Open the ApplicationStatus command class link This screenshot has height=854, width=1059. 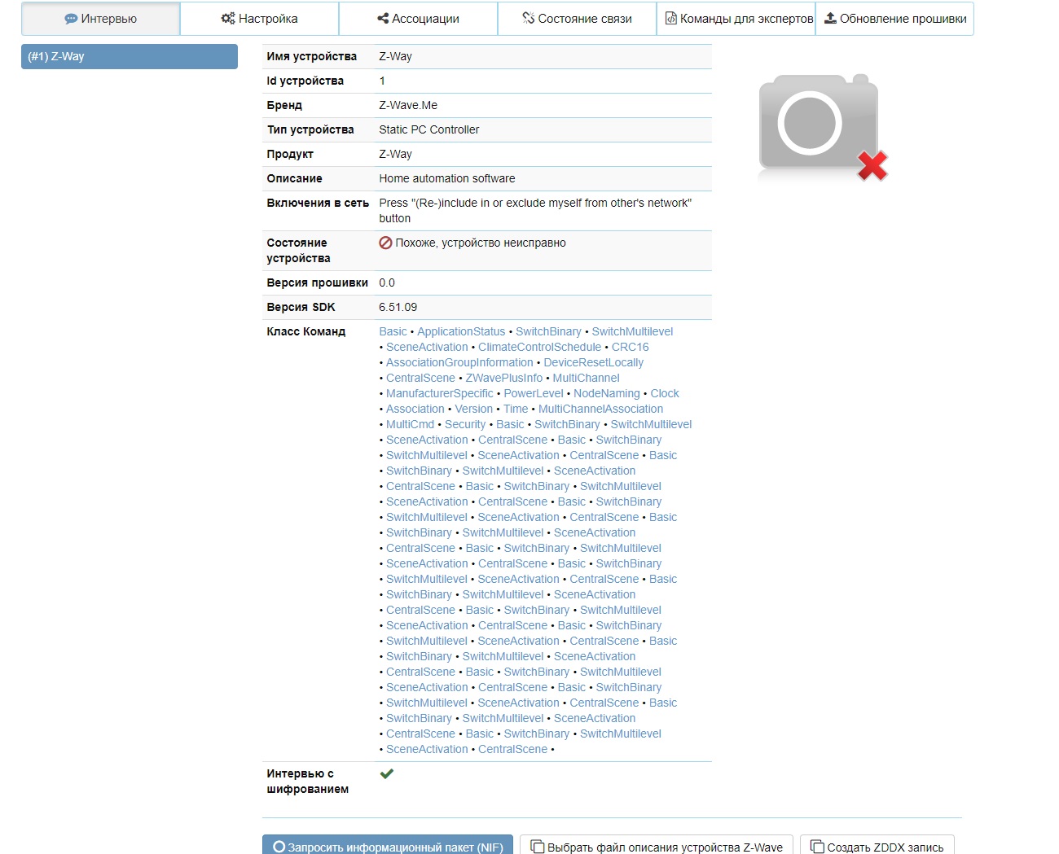(461, 331)
